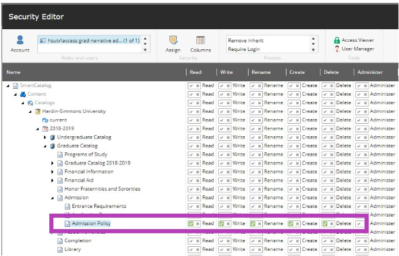Screen dimensions: 399x256
Task: Select the hsutx\access grad narrative account entry
Action: [x=90, y=41]
